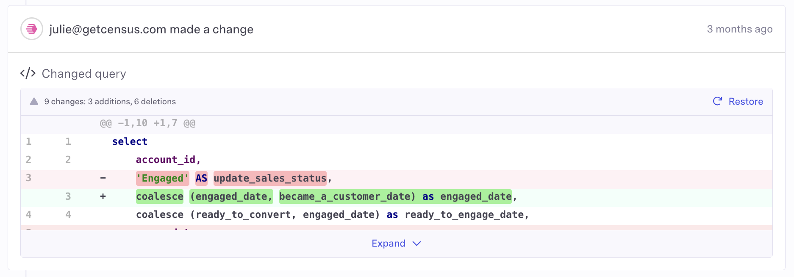
Task: Click the "Changed query" heading text
Action: [84, 74]
